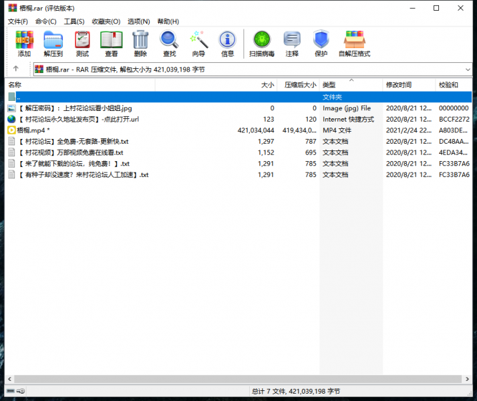Sort by the Name (名称) column header
Viewport: 477px width, 401px height.
[80, 85]
